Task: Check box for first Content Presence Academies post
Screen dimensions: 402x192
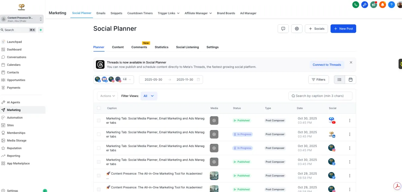Action: pyautogui.click(x=98, y=176)
